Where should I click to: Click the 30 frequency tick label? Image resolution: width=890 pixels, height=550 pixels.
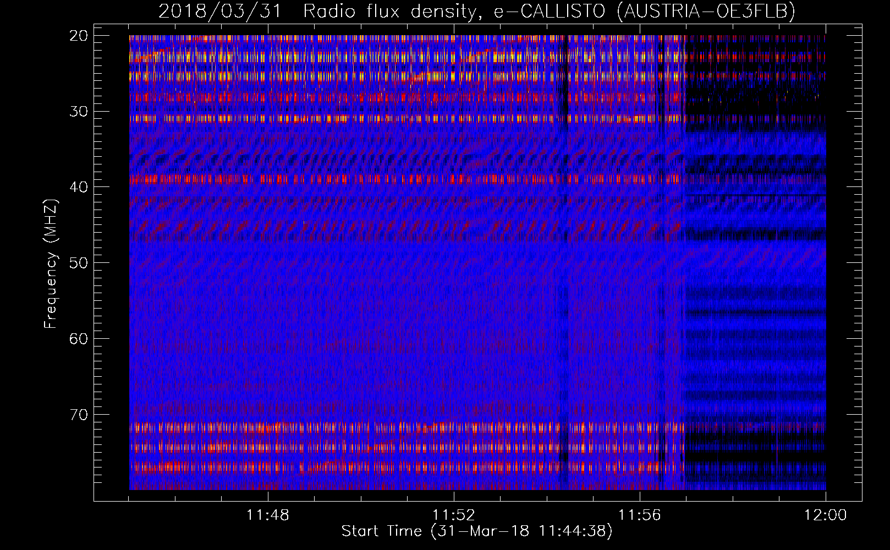(79, 112)
